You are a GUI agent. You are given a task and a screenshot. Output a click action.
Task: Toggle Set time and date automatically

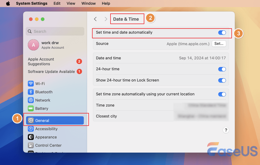coord(222,33)
